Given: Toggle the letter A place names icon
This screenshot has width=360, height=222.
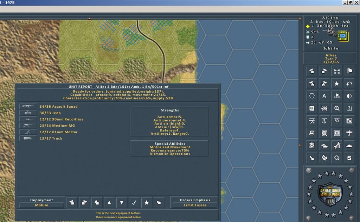Looking at the screenshot, I should pos(324,96).
